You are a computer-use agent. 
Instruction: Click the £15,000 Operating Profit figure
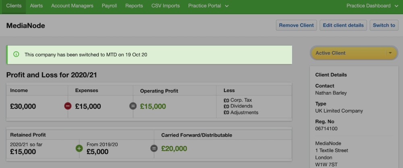(x=153, y=107)
